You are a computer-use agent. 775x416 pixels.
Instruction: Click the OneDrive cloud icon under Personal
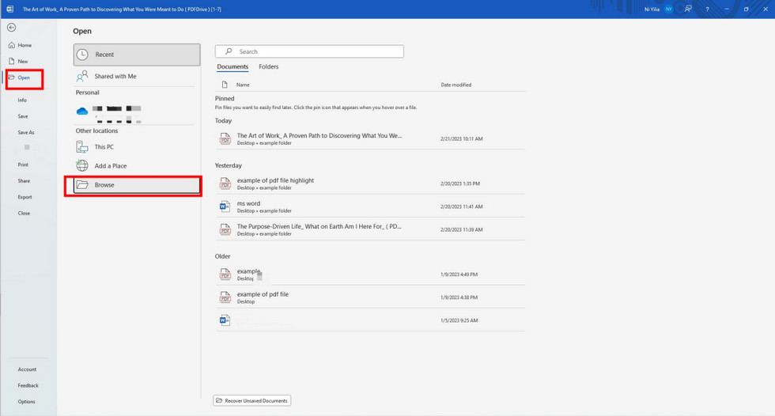pos(82,112)
